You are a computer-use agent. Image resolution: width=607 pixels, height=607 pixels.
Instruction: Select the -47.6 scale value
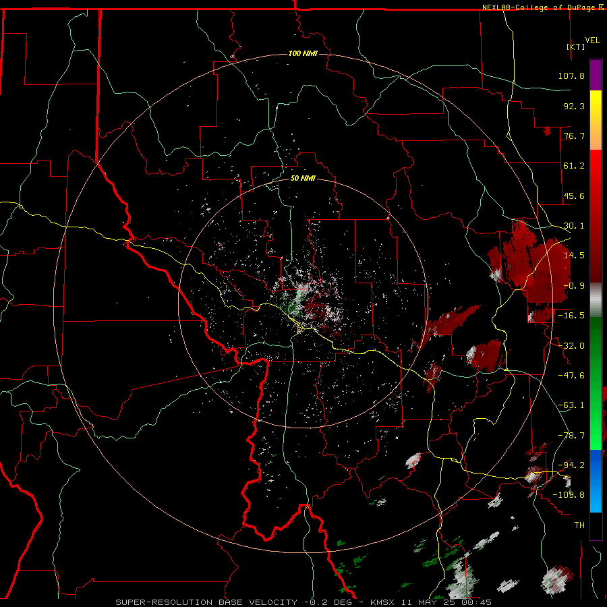click(571, 376)
